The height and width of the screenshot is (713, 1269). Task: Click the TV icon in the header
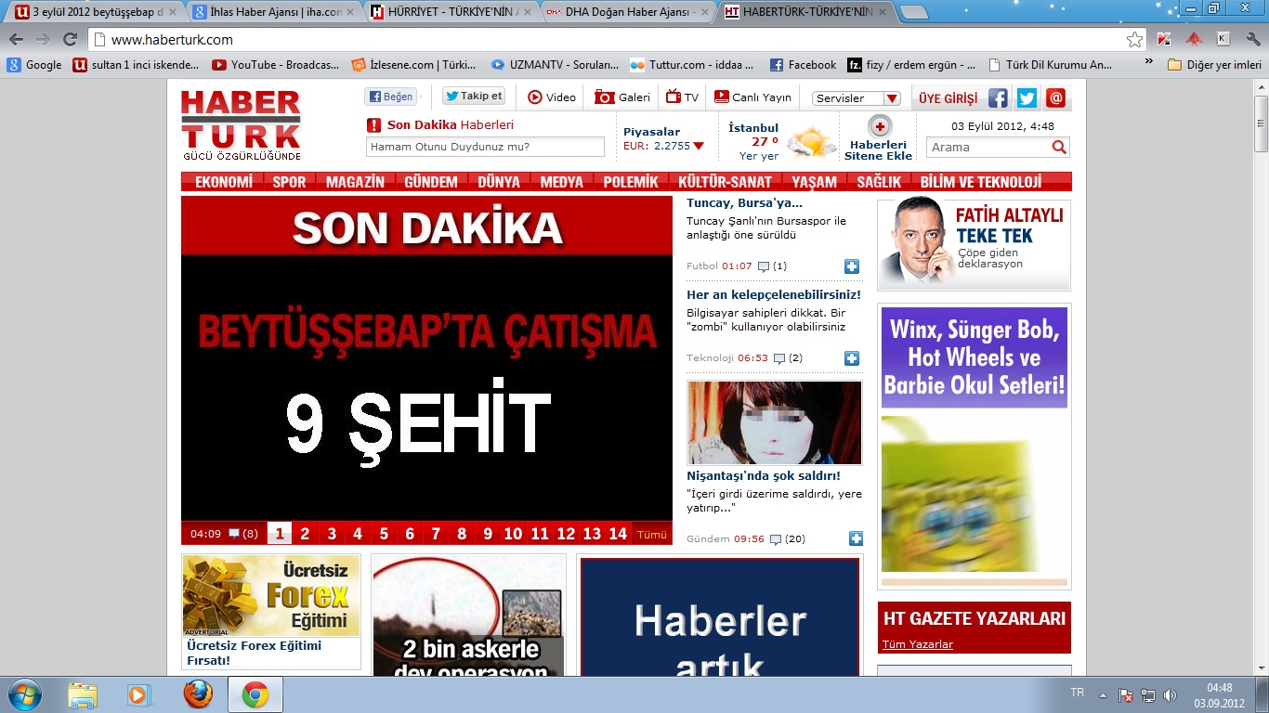674,97
